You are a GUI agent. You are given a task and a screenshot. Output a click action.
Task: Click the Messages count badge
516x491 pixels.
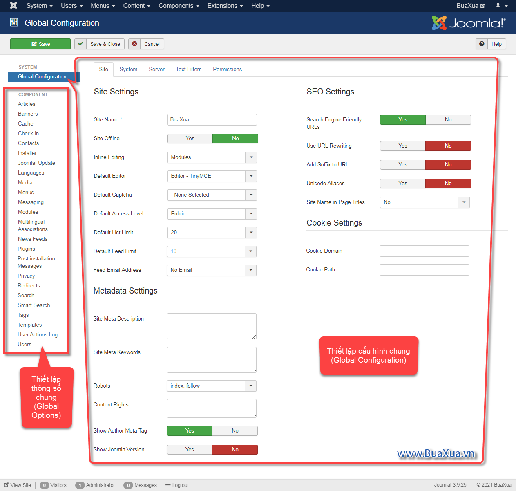click(128, 485)
